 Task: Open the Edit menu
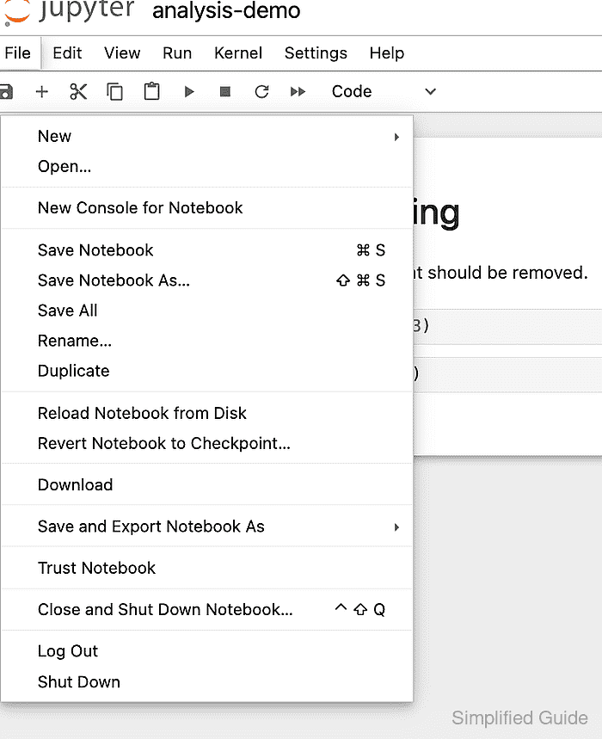click(x=67, y=53)
